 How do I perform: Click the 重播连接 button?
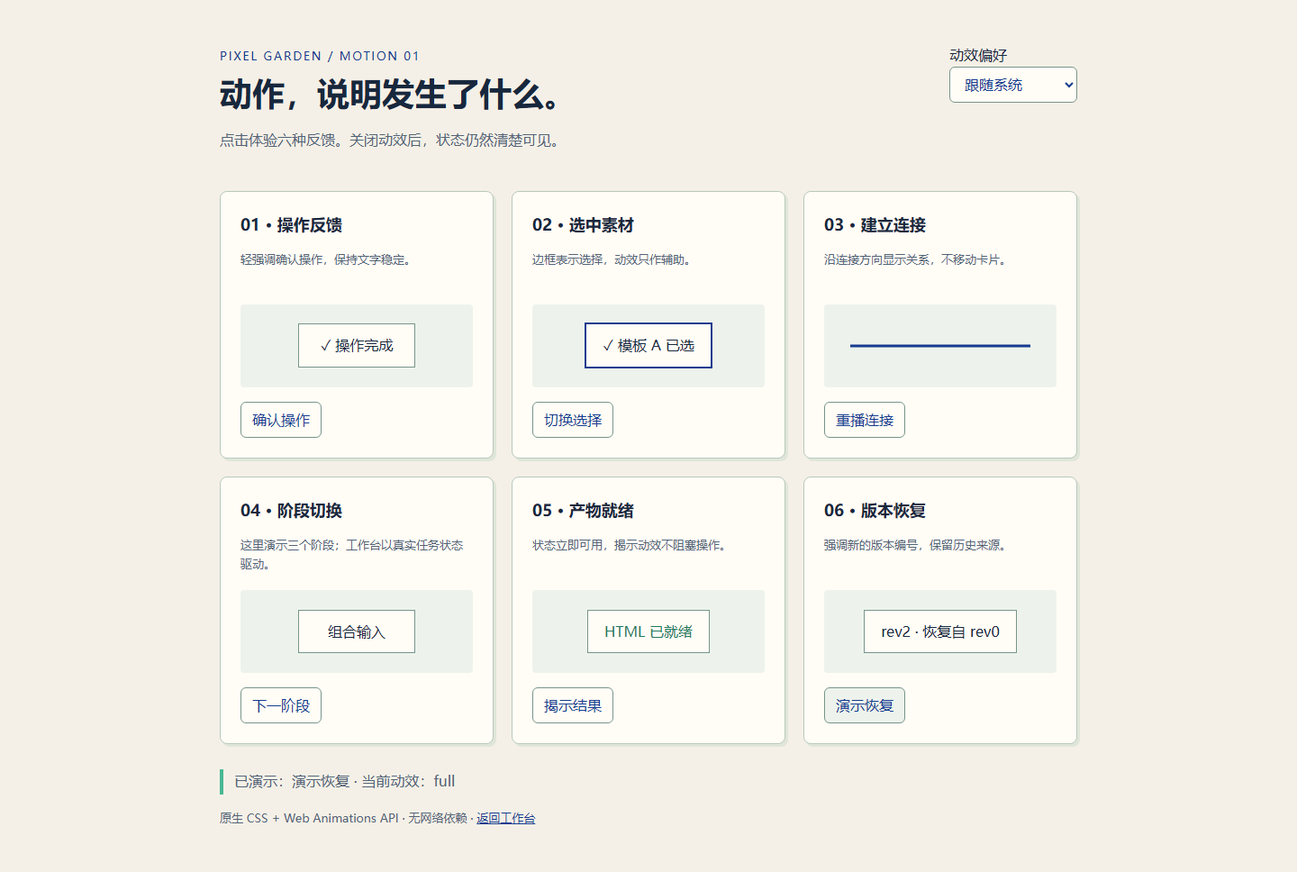click(x=865, y=420)
